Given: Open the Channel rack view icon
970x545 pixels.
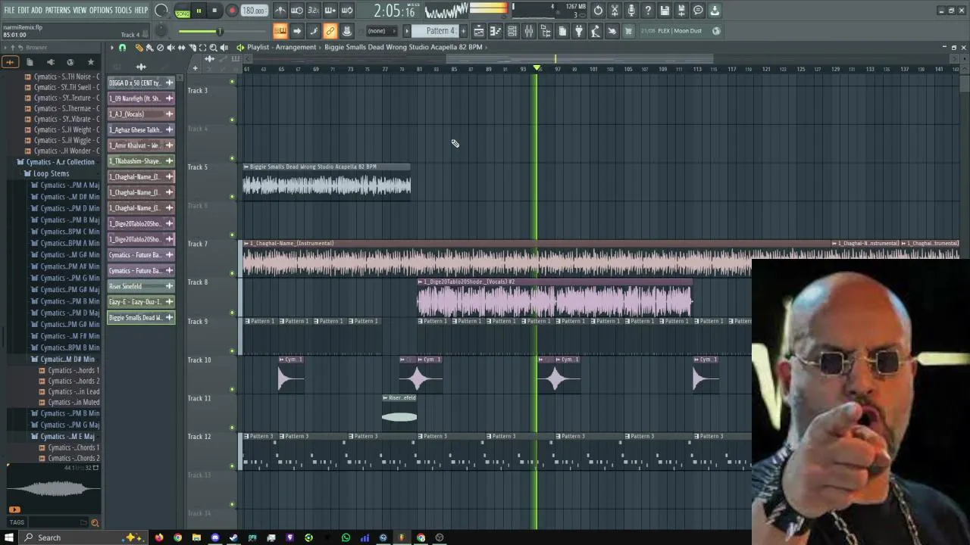Looking at the screenshot, I should (x=512, y=31).
